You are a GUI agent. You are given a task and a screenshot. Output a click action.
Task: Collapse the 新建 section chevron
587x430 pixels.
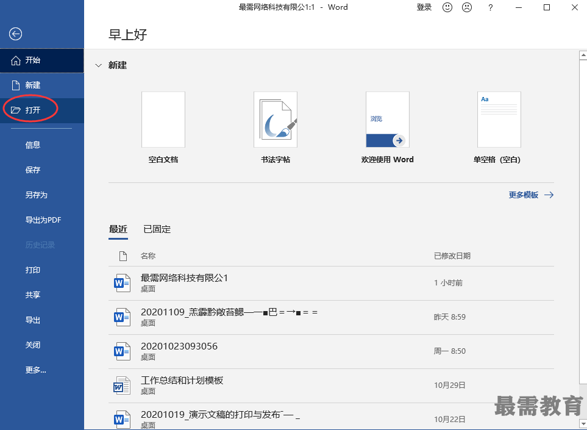click(x=99, y=65)
